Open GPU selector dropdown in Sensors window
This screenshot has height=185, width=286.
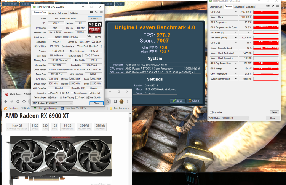229,118
